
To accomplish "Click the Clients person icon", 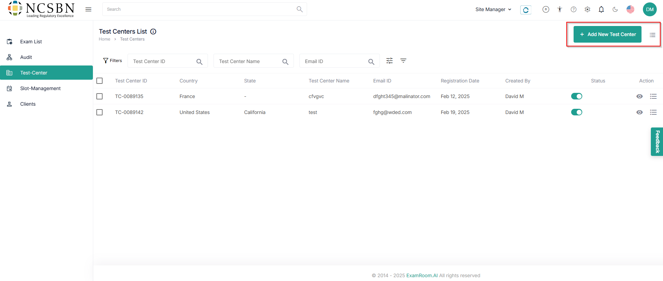I will pos(10,104).
